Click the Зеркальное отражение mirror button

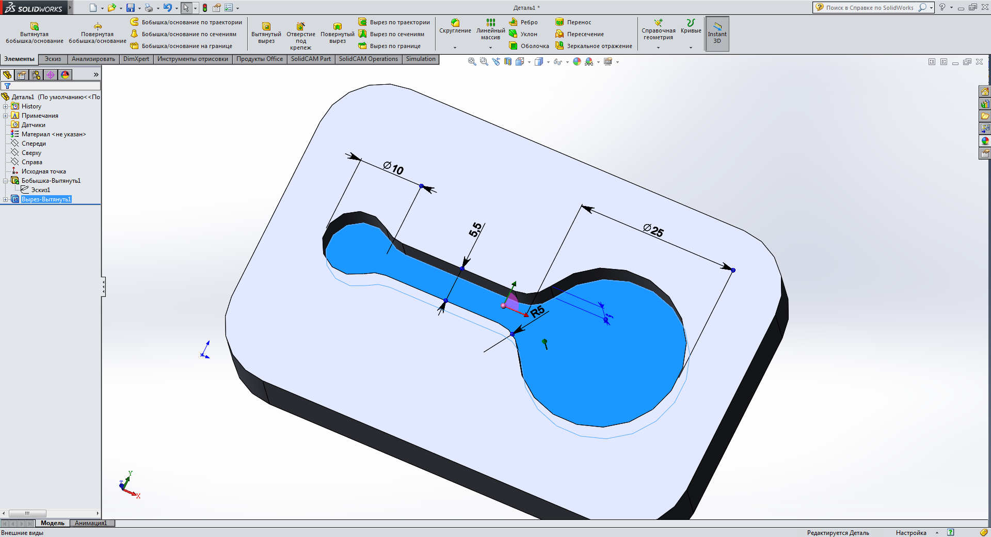594,46
